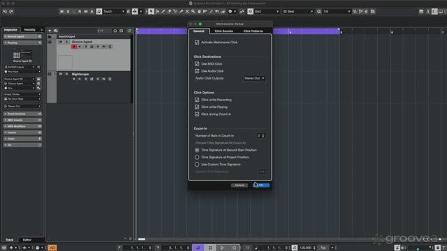The image size is (447, 251).
Task: Open the No Drum Map dropdown
Action: (22, 99)
